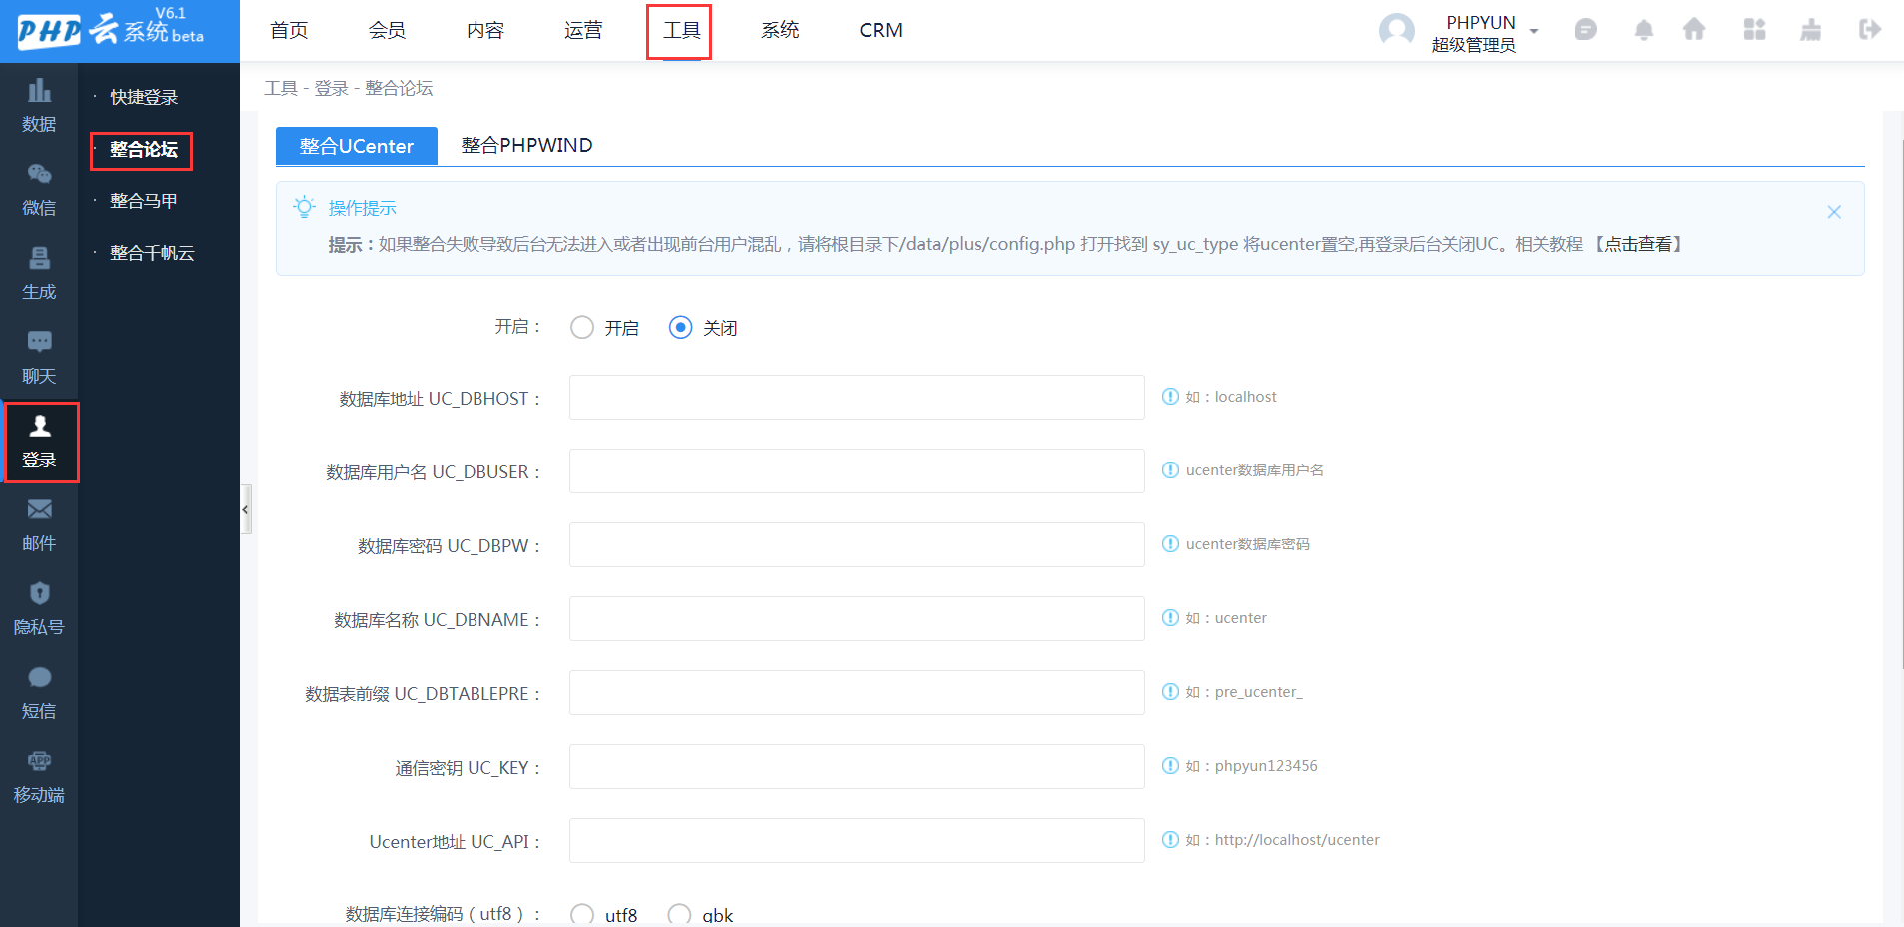This screenshot has width=1904, height=927.
Task: Open 整合千帆云 submenu item
Action: click(152, 253)
